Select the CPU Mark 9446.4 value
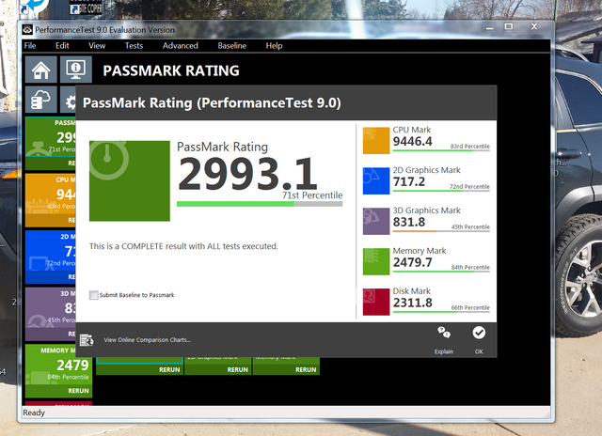 click(x=413, y=142)
